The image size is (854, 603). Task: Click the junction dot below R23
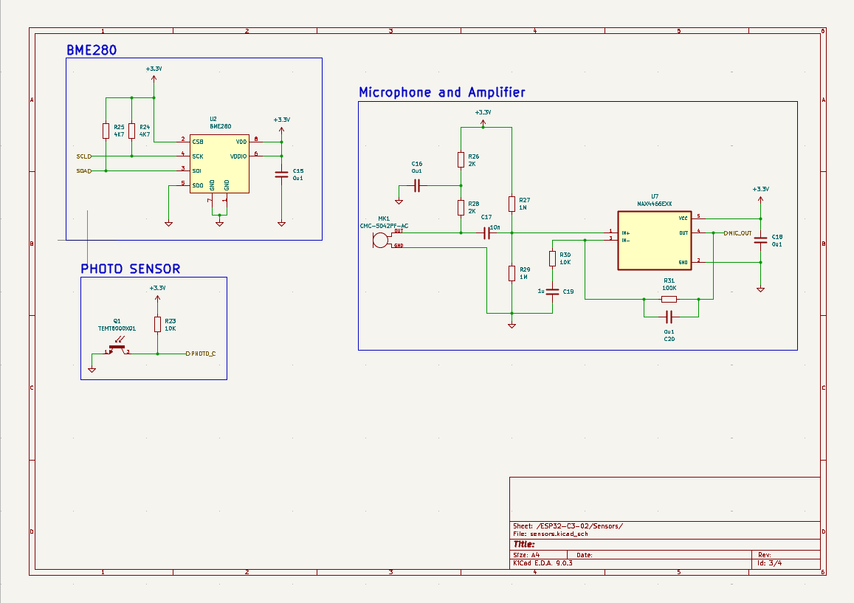(157, 354)
